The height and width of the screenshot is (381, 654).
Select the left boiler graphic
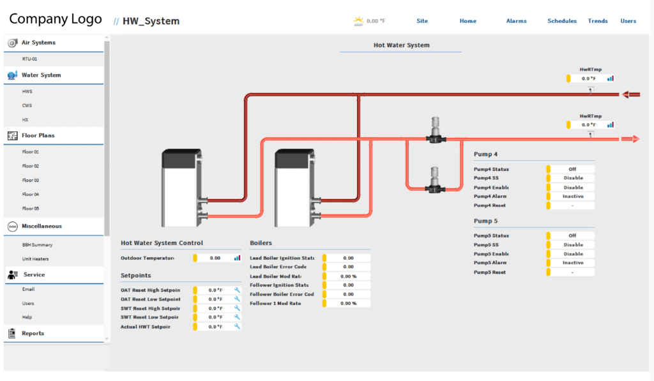point(183,188)
